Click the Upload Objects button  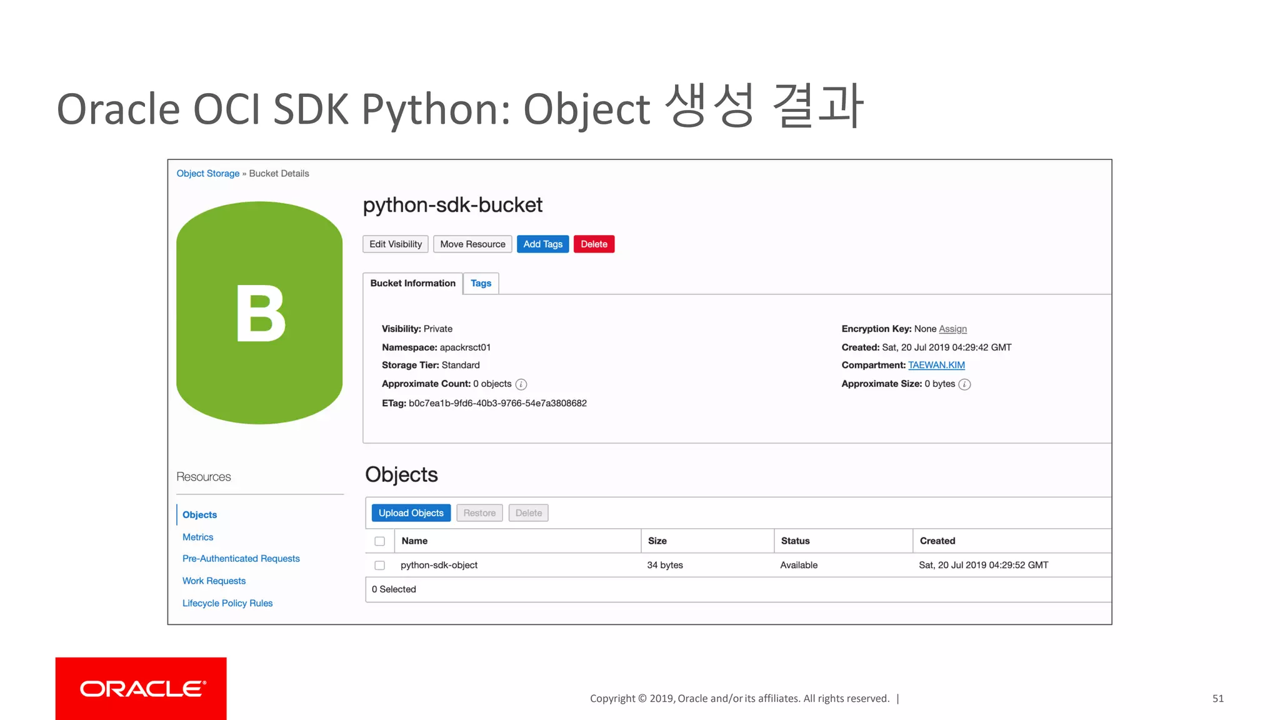[411, 513]
